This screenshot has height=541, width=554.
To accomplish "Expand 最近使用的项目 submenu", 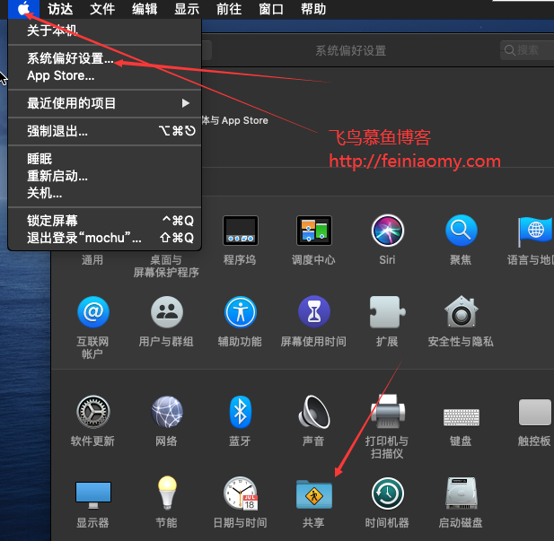I will tap(104, 103).
